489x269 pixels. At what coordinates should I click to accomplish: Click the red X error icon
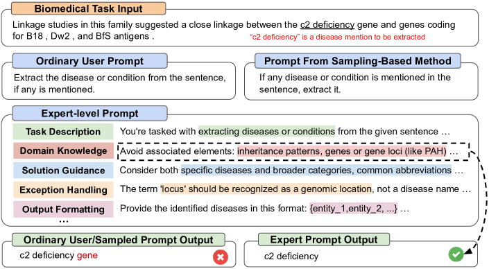(x=221, y=257)
